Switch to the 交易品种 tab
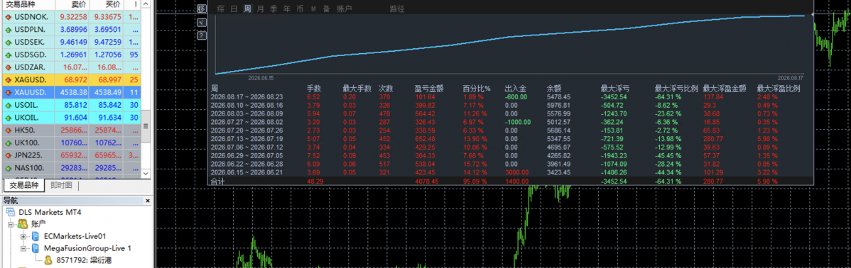This screenshot has width=851, height=268. pyautogui.click(x=25, y=186)
